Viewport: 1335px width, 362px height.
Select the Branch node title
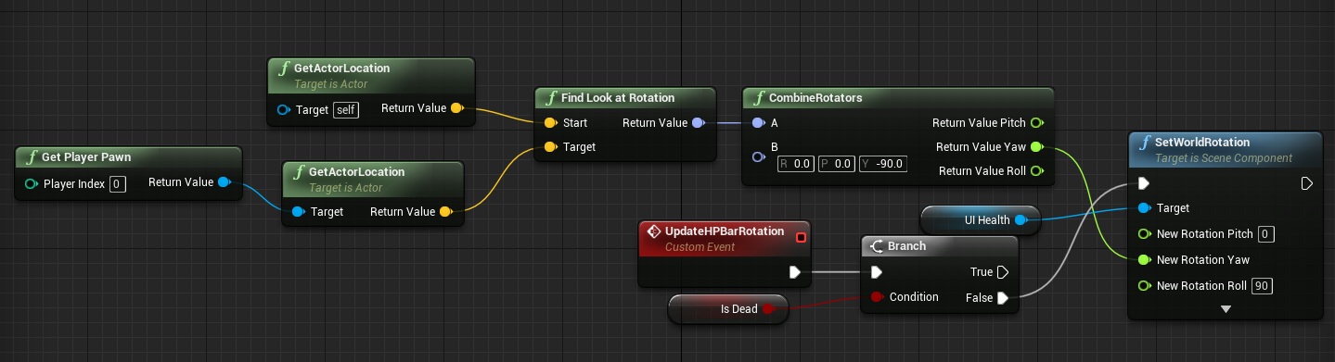[x=906, y=246]
